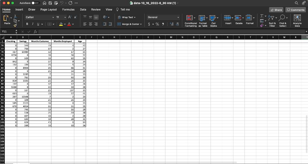Toggle bottom align
Image resolution: width=308 pixels, height=164 pixels.
[x=96, y=17]
